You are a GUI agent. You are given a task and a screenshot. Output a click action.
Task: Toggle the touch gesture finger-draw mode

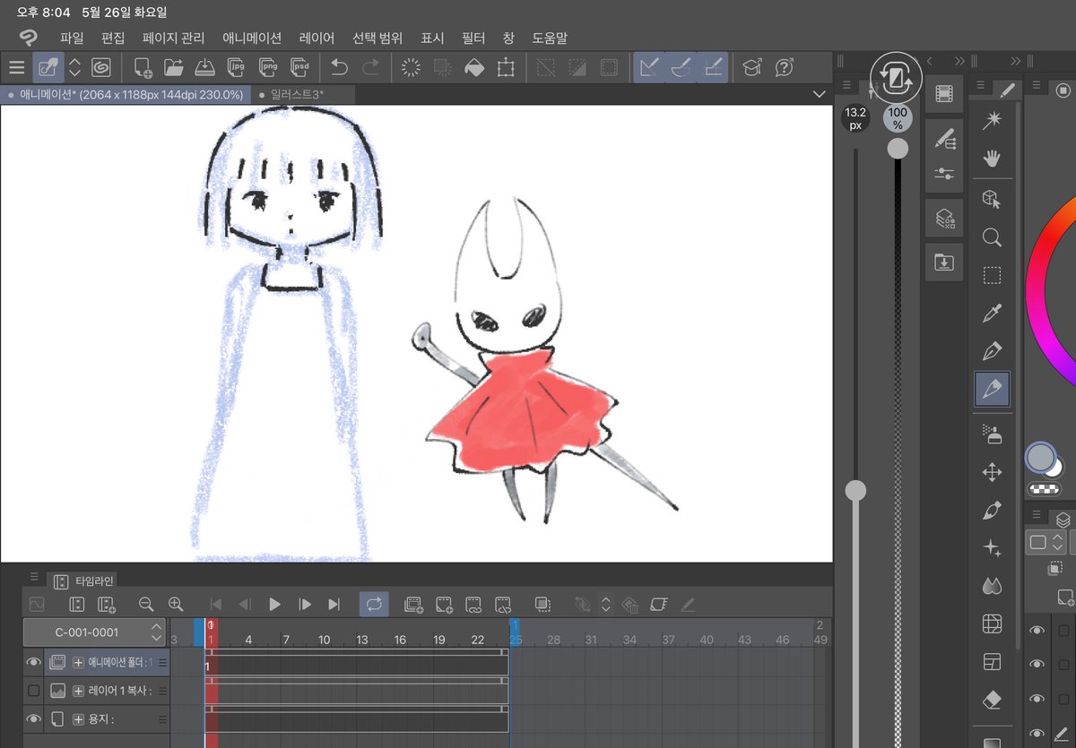[48, 67]
